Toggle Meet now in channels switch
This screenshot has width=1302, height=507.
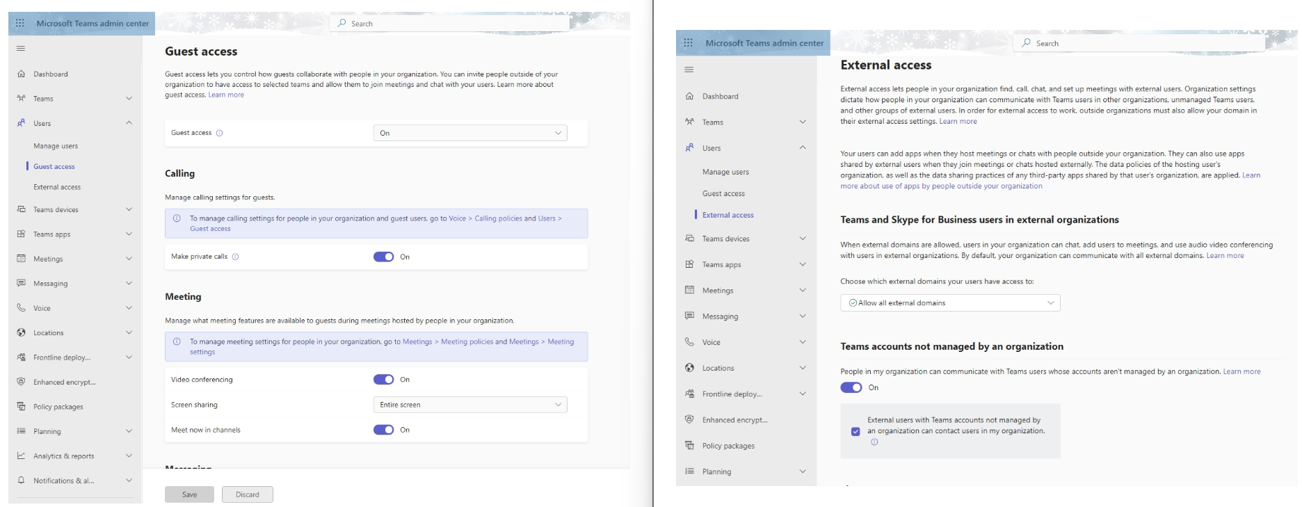[x=384, y=430]
